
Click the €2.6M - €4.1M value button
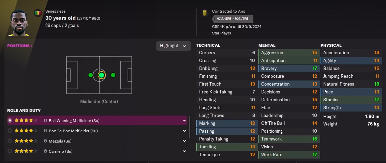coord(233,19)
